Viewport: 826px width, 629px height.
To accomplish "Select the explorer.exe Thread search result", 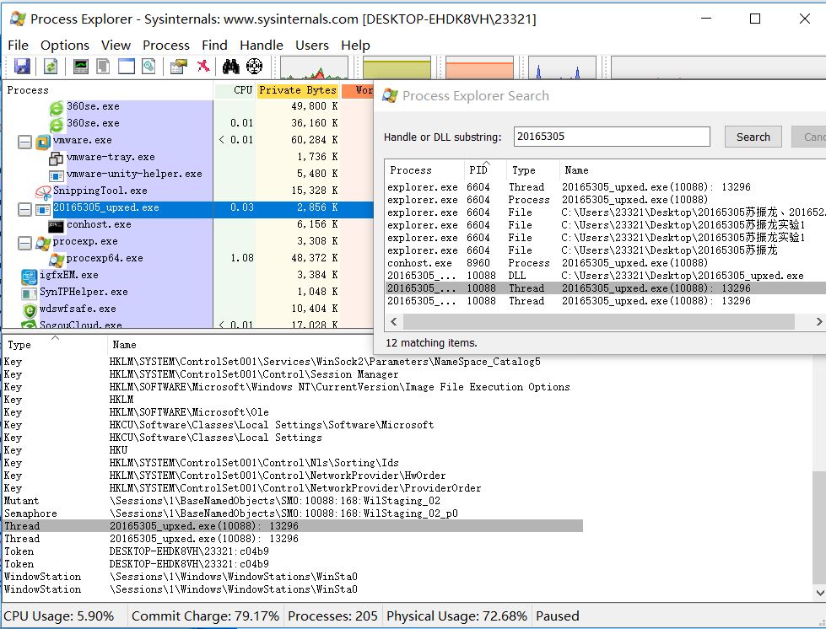I will 606,187.
